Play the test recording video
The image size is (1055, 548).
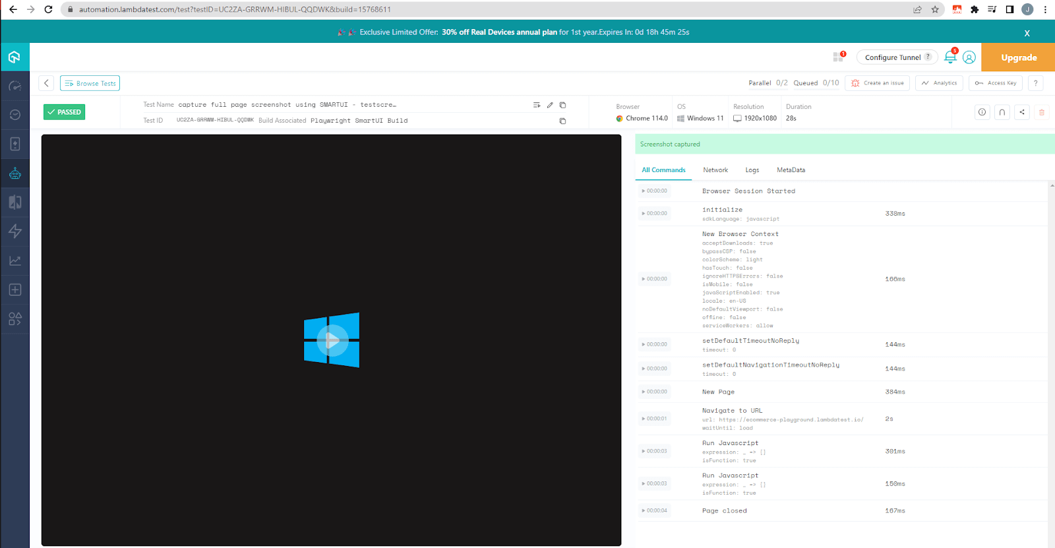point(332,340)
